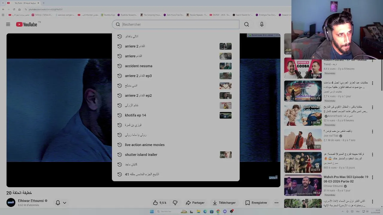
Task: Click 'Download this video' overlay button
Action: pos(261,35)
